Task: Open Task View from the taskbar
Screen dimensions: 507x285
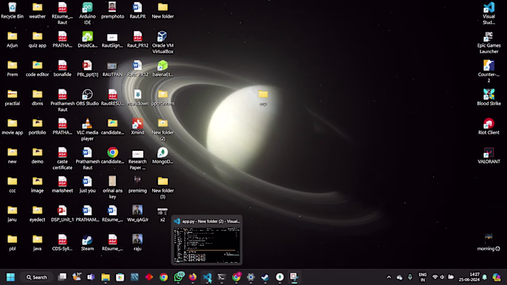Action: point(62,277)
